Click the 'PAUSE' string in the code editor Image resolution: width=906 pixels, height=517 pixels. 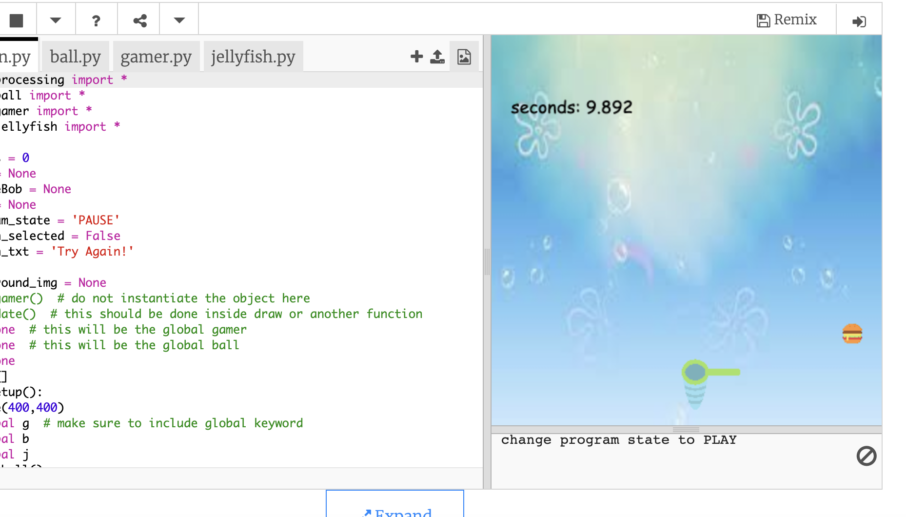coord(96,220)
